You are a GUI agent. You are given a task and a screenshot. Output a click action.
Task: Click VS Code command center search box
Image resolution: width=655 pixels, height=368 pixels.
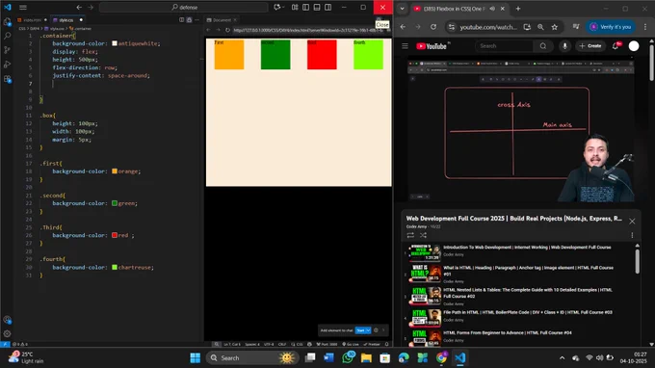[184, 7]
